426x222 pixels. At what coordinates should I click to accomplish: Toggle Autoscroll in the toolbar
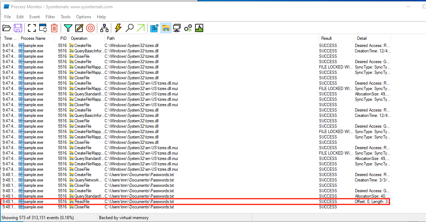click(43, 28)
